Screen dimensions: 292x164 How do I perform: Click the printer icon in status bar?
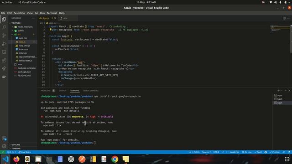pos(266,152)
